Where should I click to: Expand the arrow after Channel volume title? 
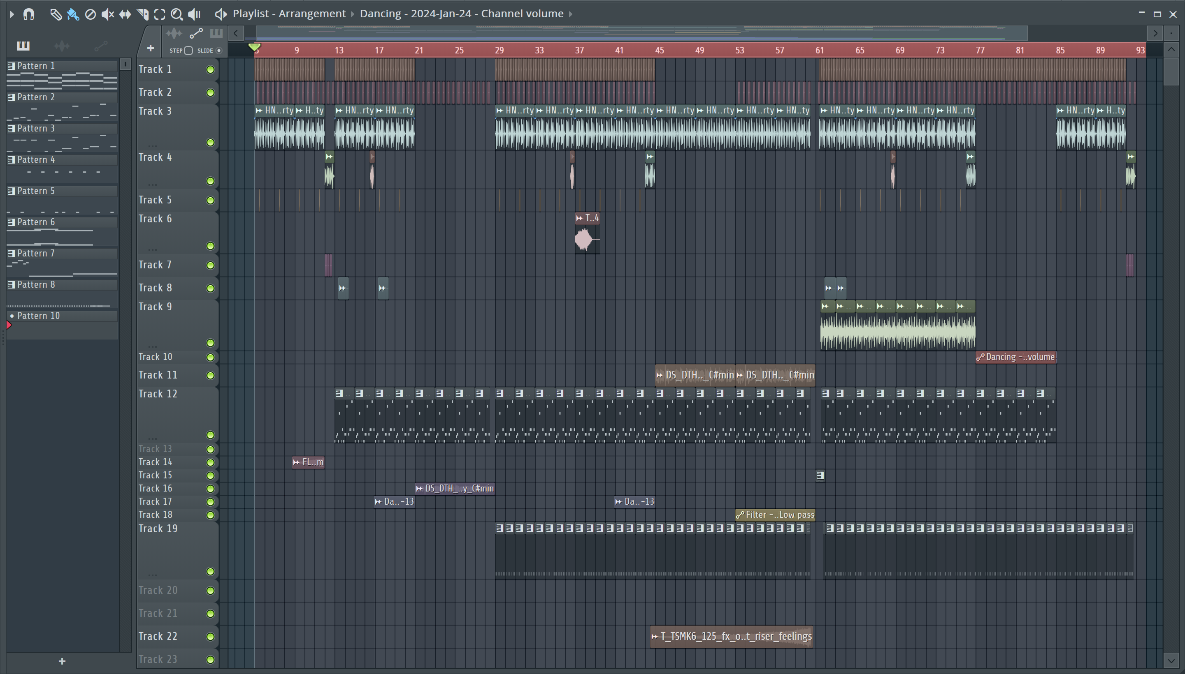(x=571, y=14)
